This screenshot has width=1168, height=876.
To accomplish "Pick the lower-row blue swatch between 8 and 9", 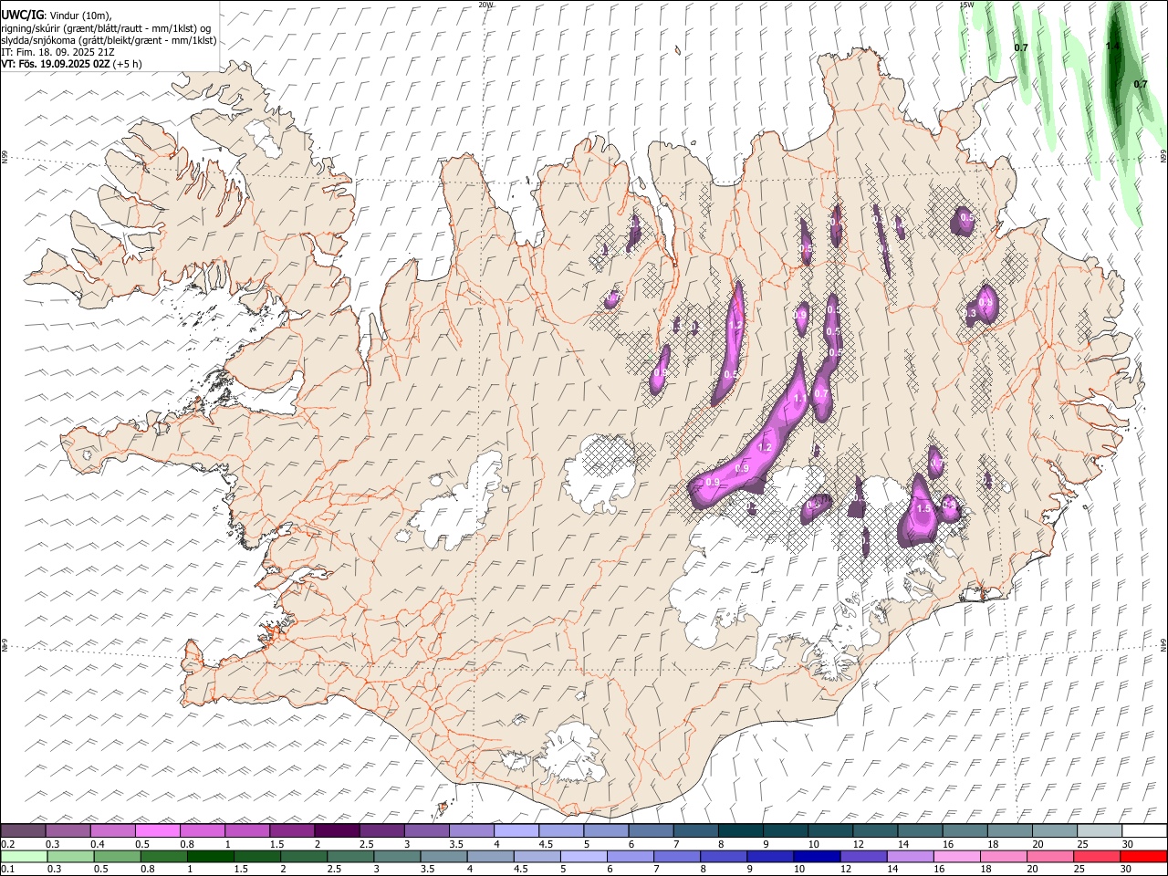I will pyautogui.click(x=724, y=856).
